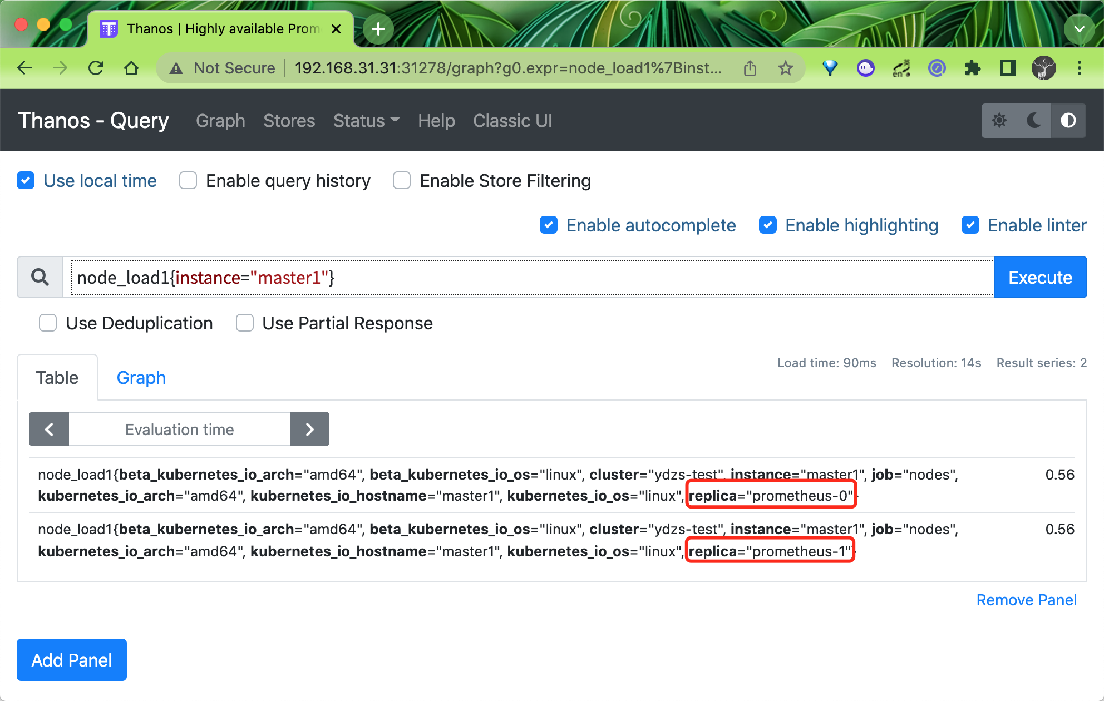Step evaluation time forward with the right chevron
The height and width of the screenshot is (701, 1104).
pyautogui.click(x=310, y=429)
